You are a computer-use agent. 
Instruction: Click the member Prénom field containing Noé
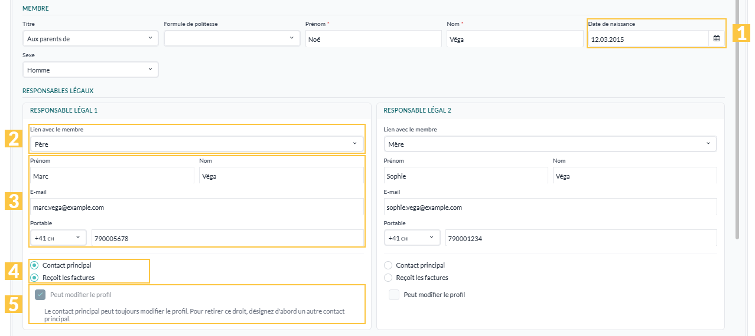[373, 39]
